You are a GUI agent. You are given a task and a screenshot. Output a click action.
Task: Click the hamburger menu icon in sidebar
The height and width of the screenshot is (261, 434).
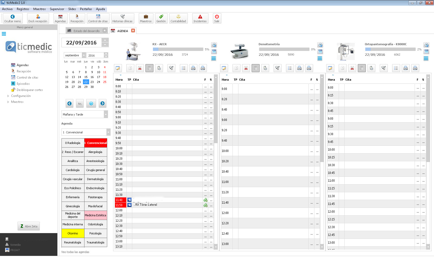(4, 34)
